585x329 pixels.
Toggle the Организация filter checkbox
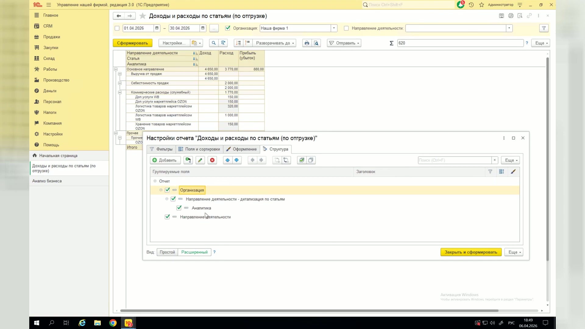click(x=228, y=28)
